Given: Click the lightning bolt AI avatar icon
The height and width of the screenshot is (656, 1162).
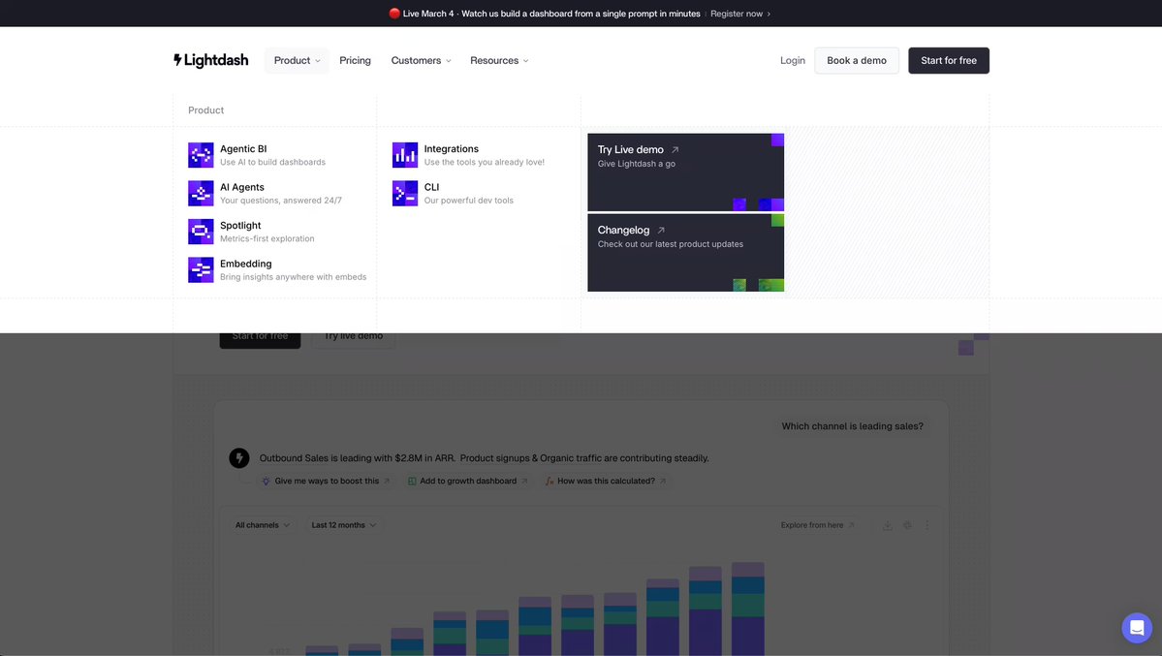Looking at the screenshot, I should 239,458.
